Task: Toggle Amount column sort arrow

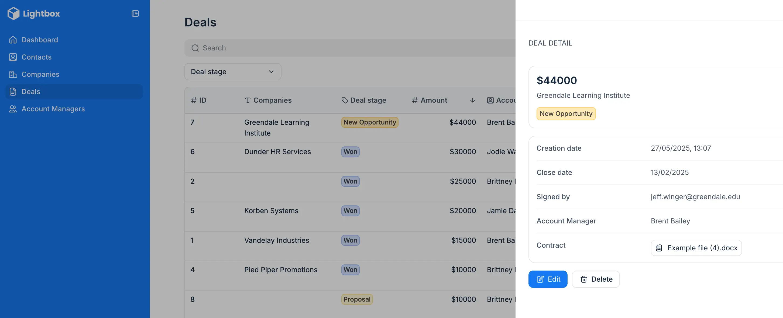Action: [472, 100]
